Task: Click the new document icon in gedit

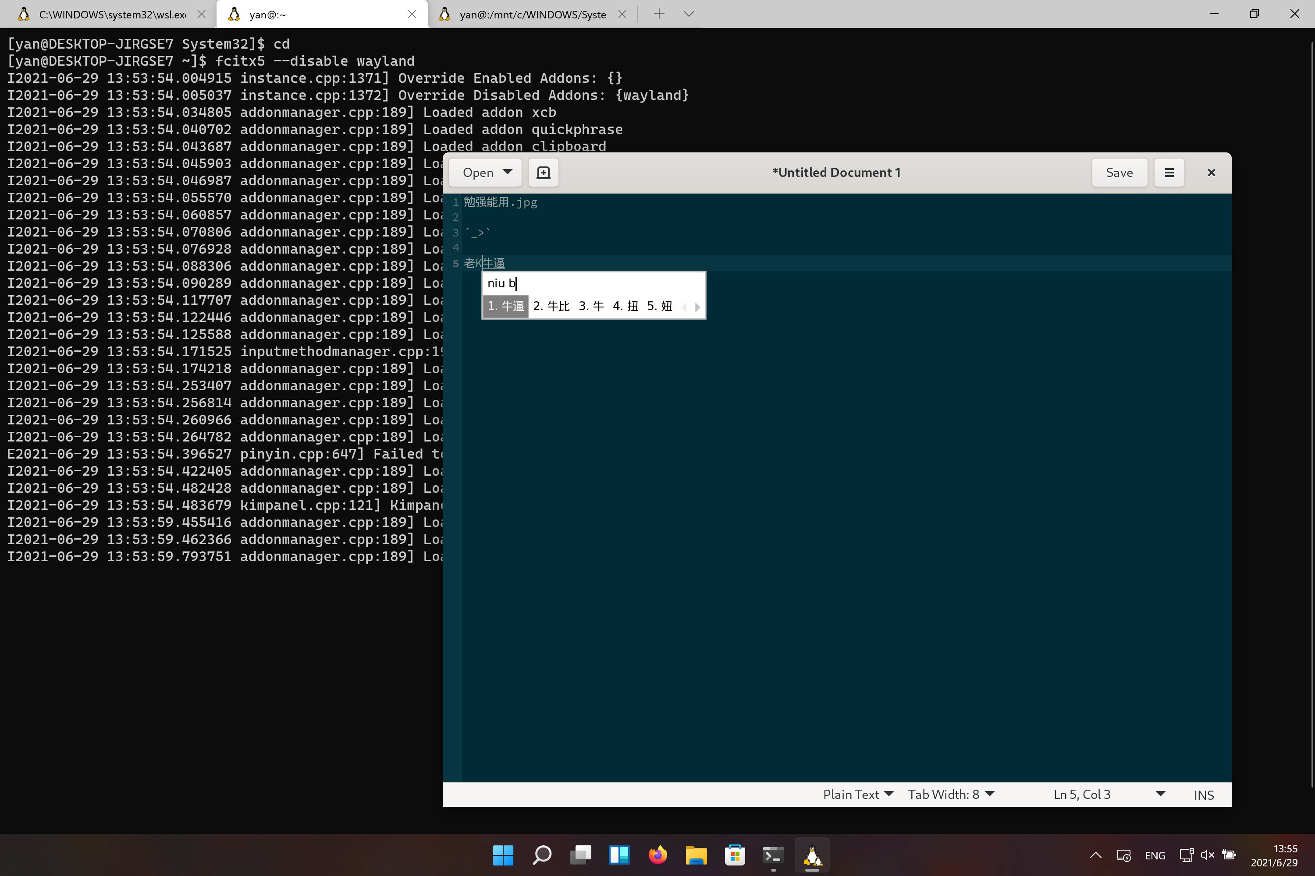Action: click(x=543, y=173)
